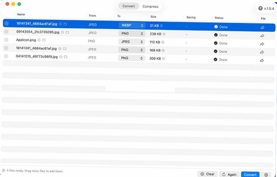Open the PNG dropdown in the 168 KB row
This screenshot has width=277, height=177.
point(132,50)
